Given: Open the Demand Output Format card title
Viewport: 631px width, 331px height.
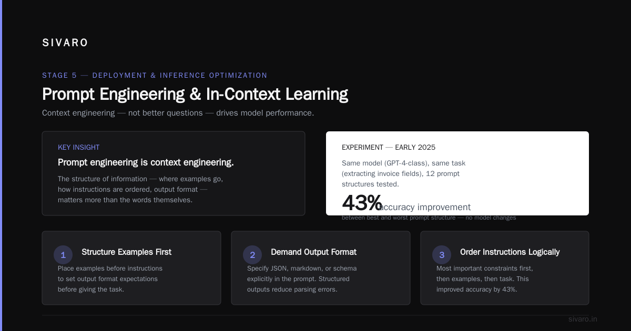Looking at the screenshot, I should (x=313, y=252).
